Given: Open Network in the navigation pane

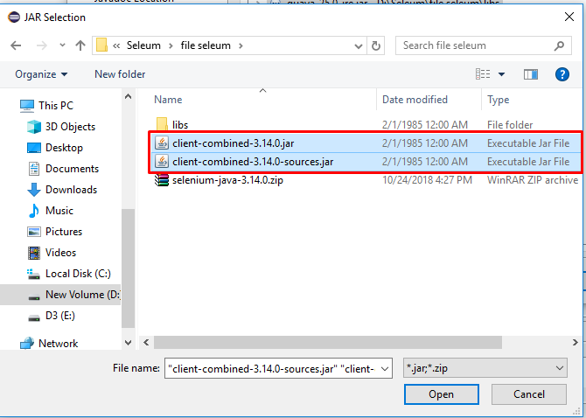Looking at the screenshot, I should coord(58,344).
